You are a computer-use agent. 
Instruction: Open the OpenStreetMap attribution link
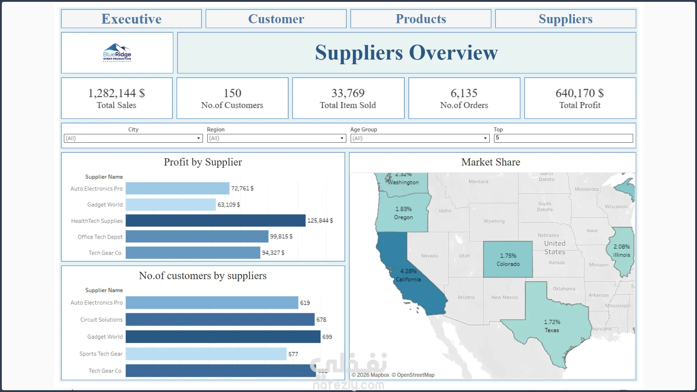point(415,375)
